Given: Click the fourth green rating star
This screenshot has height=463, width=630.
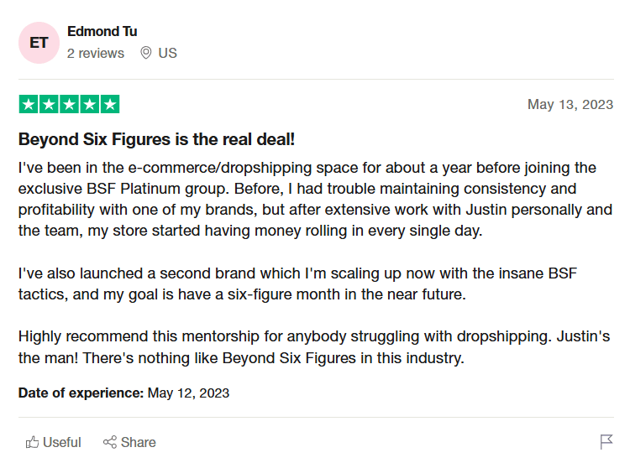Looking at the screenshot, I should [90, 104].
